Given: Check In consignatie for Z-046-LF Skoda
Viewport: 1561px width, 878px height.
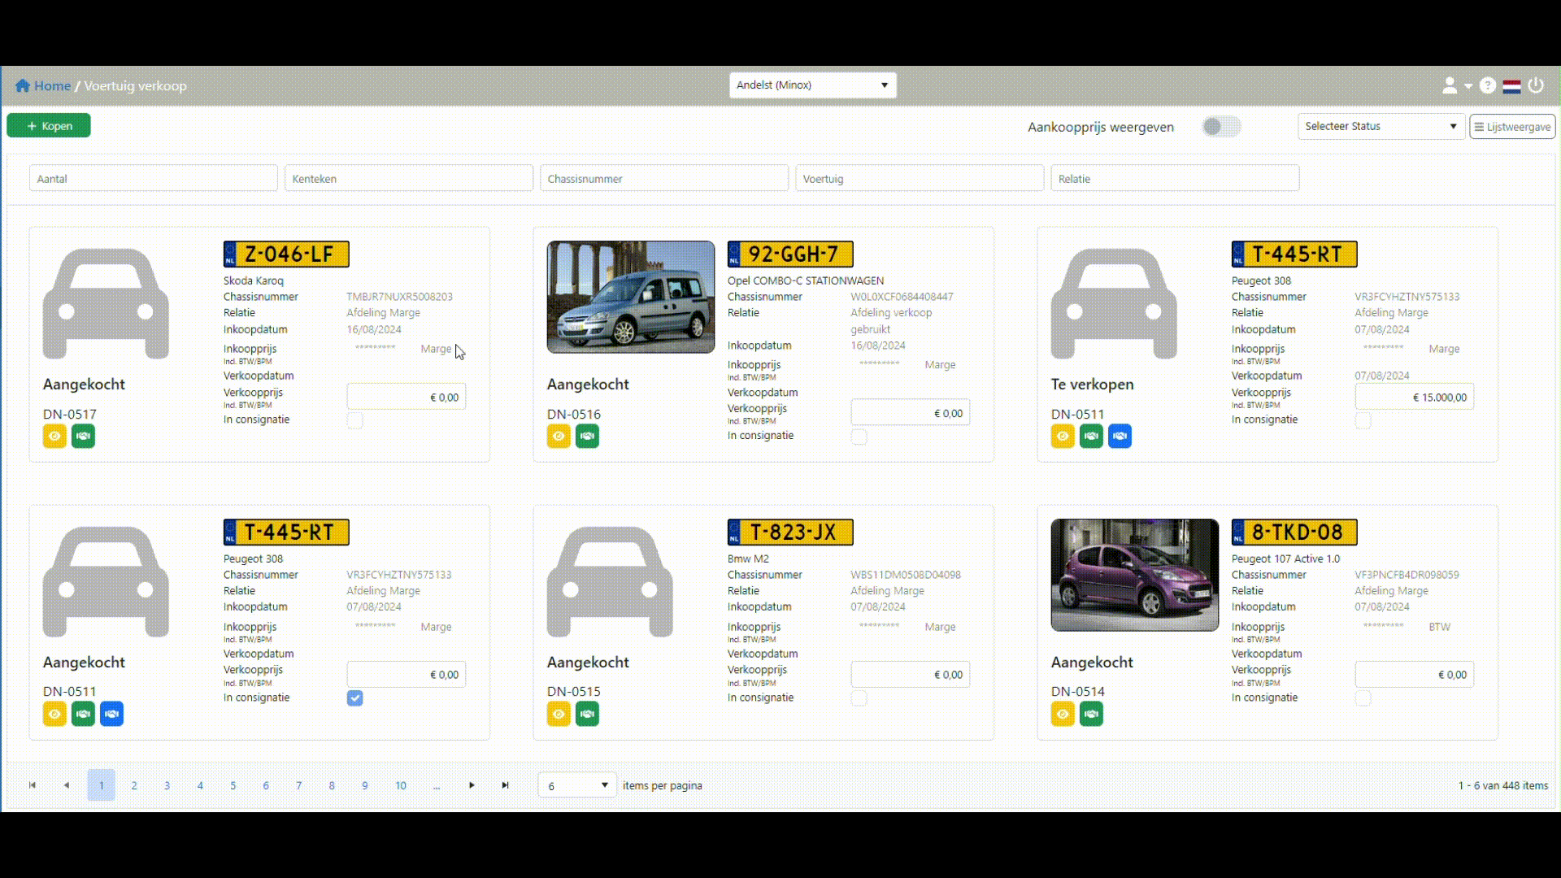Looking at the screenshot, I should pyautogui.click(x=354, y=420).
